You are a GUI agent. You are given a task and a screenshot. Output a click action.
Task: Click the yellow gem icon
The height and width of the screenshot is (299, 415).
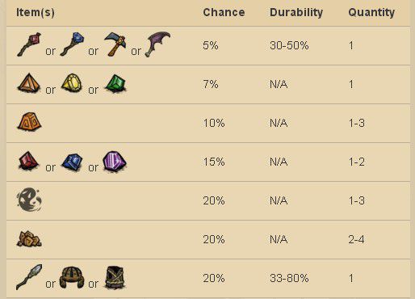coord(72,83)
